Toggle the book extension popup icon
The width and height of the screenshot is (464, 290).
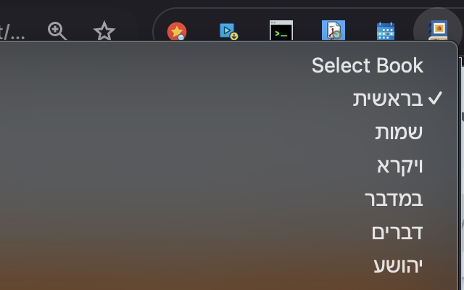pyautogui.click(x=438, y=30)
